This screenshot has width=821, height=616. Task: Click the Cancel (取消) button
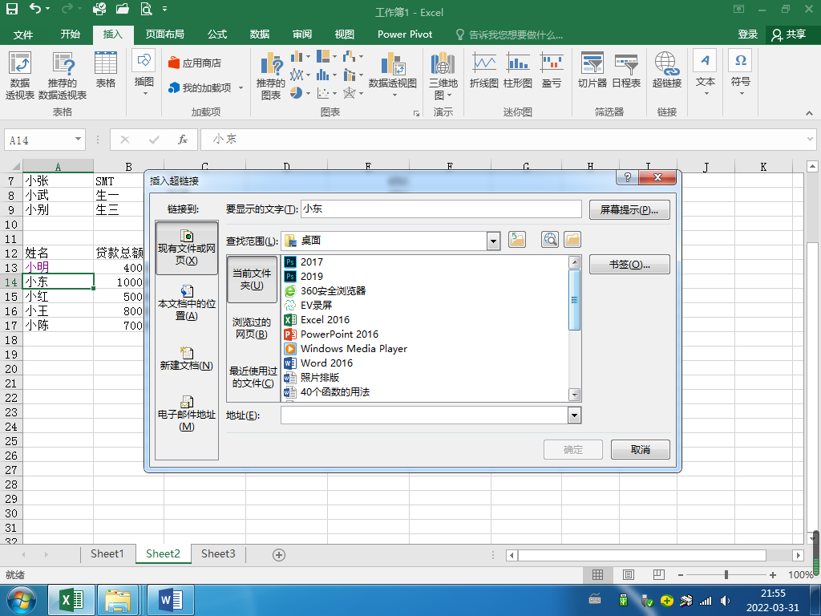click(640, 449)
